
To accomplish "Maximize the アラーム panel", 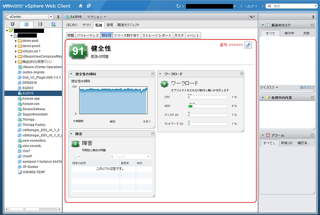I will click(312, 135).
